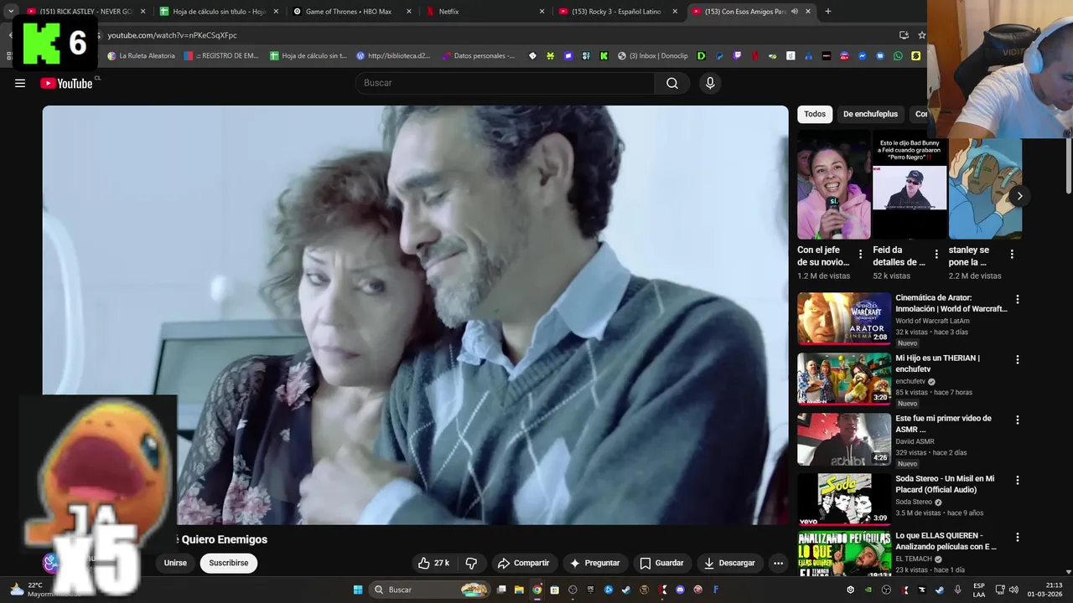Open Epic Games Launcher from the taskbar
This screenshot has height=603, width=1073.
click(x=590, y=590)
